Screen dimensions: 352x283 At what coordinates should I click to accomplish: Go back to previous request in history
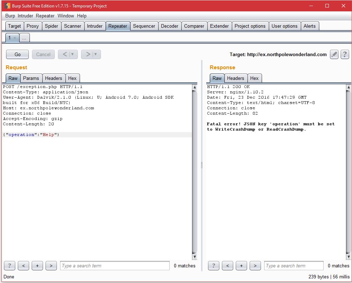[x=65, y=54]
